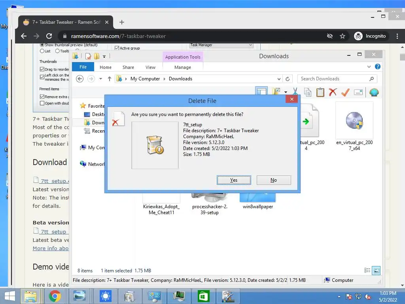Image resolution: width=405 pixels, height=304 pixels.
Task: Open recent locations dropdown next to forward arrow
Action: coord(101,79)
